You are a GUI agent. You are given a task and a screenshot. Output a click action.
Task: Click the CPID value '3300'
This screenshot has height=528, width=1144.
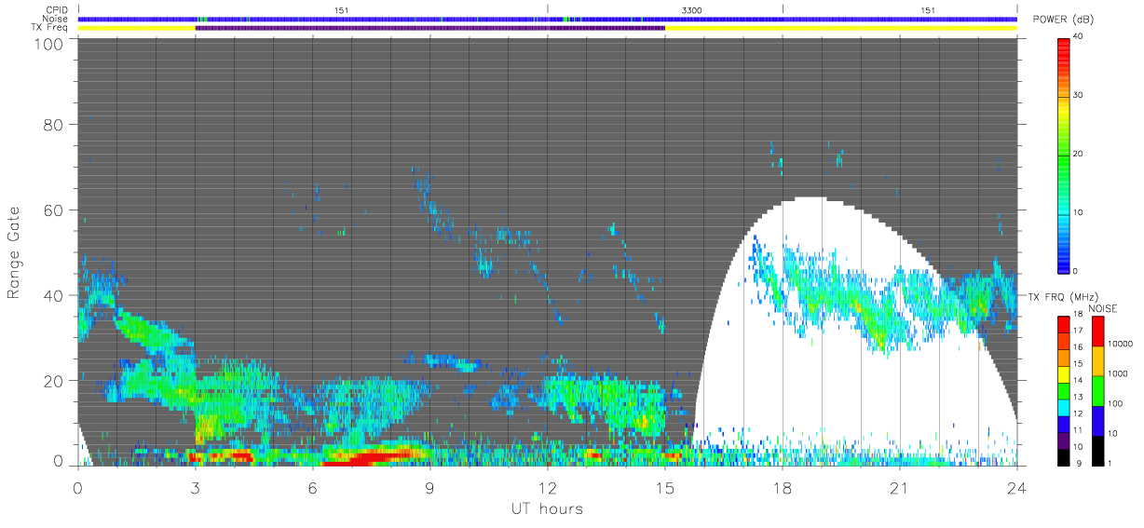[x=692, y=9]
